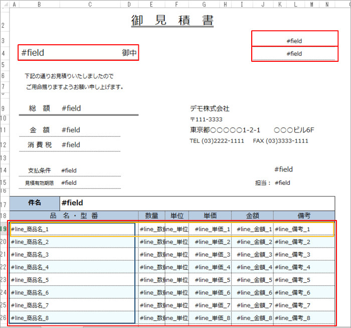Select the #field value next to 支払条件

click(69, 171)
